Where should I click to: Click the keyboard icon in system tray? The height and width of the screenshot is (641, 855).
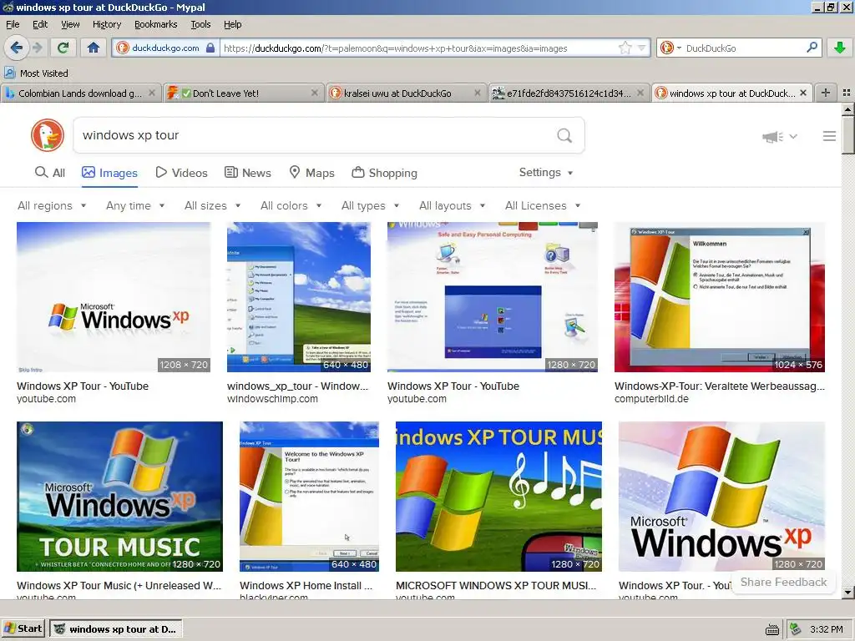click(x=772, y=629)
